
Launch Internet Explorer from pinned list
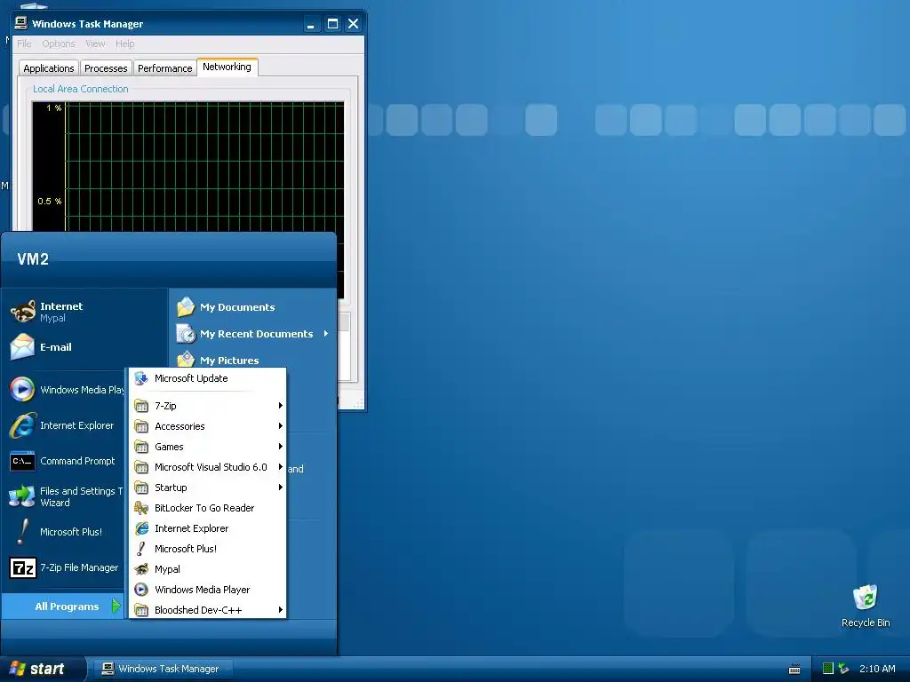(64, 425)
